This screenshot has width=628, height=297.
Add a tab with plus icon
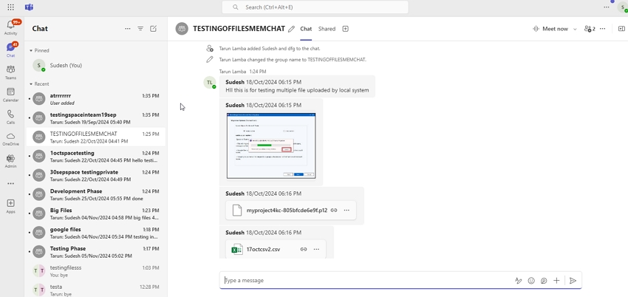click(345, 29)
